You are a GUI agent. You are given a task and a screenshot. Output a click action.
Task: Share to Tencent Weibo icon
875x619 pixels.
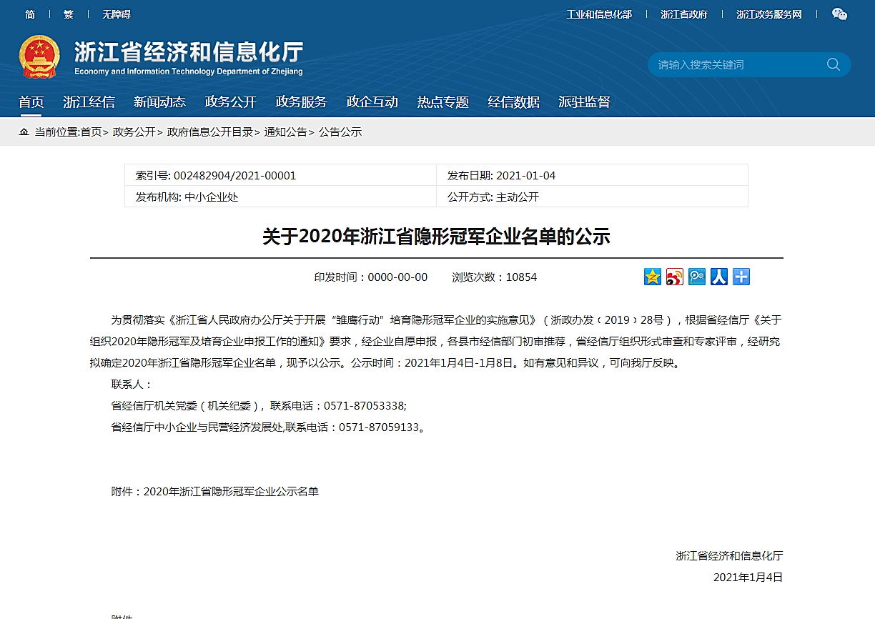(697, 277)
